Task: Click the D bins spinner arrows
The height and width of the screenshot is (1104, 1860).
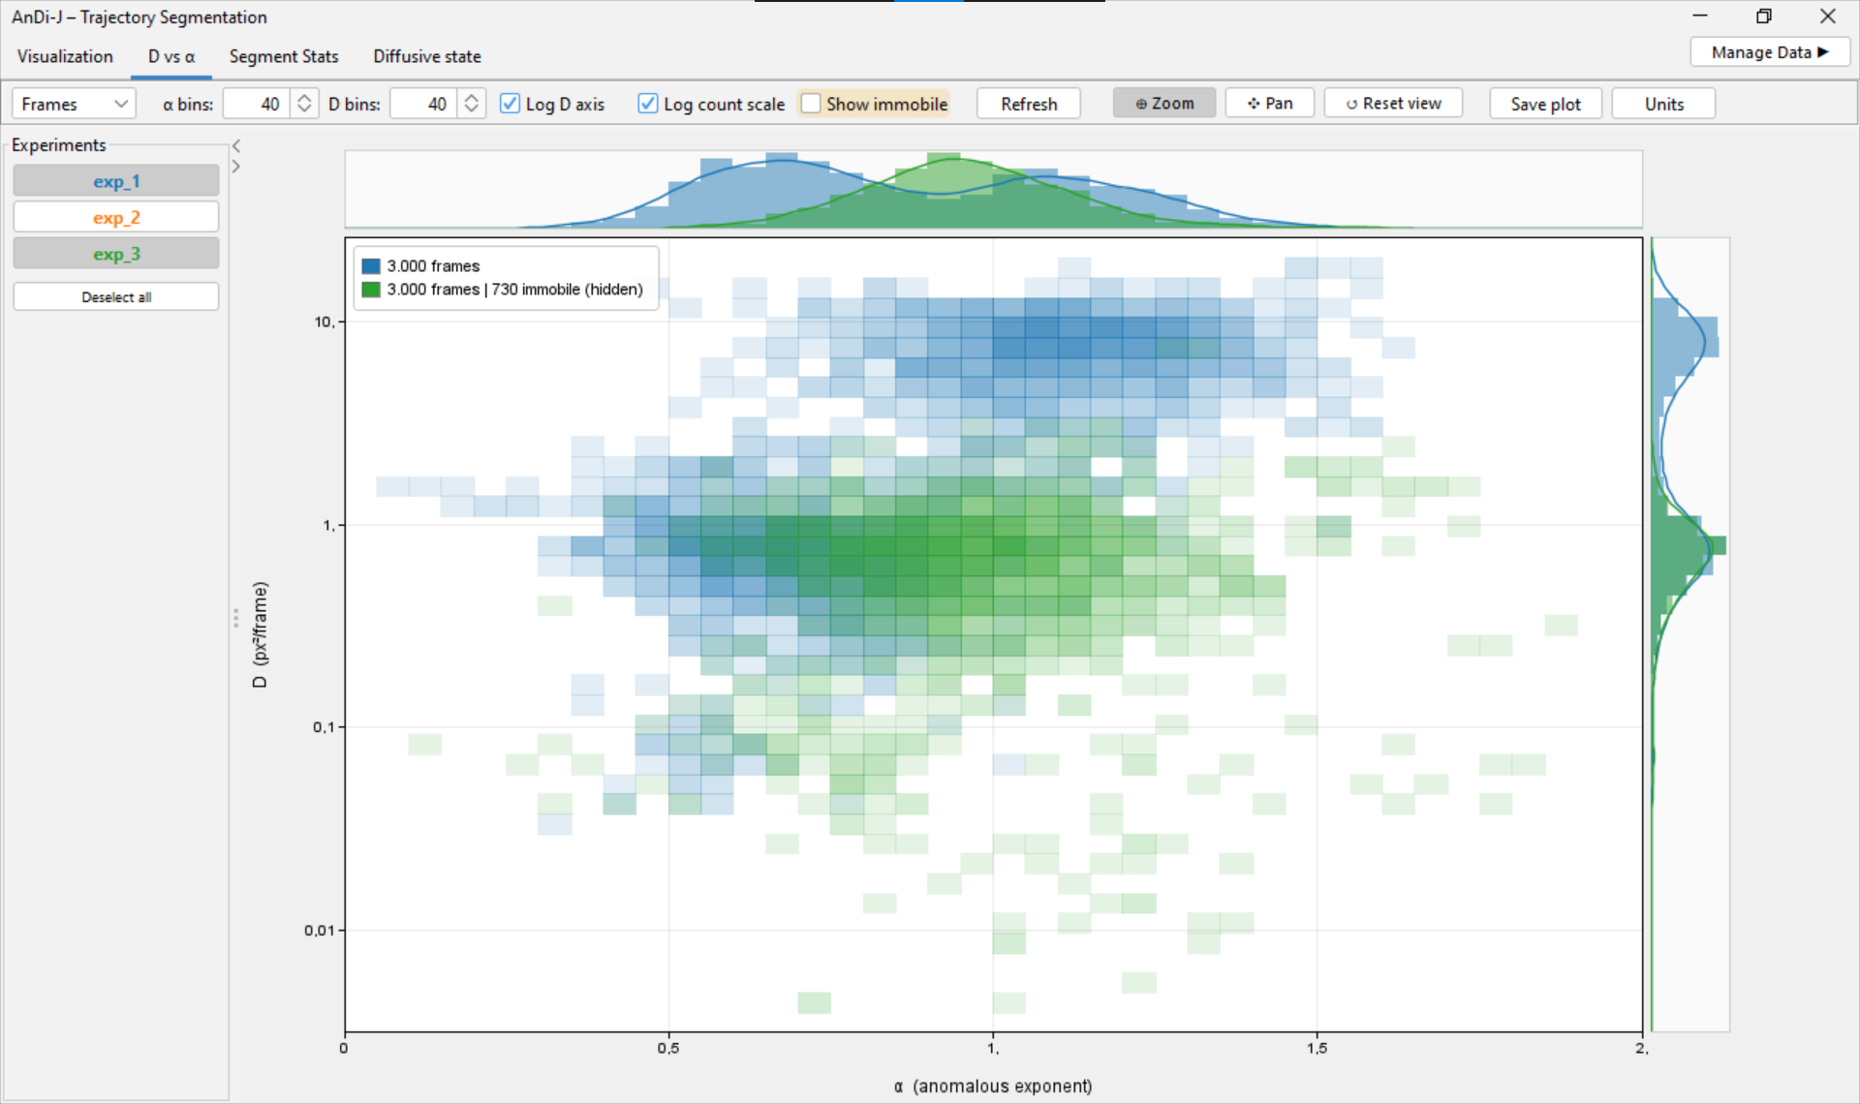Action: click(472, 104)
